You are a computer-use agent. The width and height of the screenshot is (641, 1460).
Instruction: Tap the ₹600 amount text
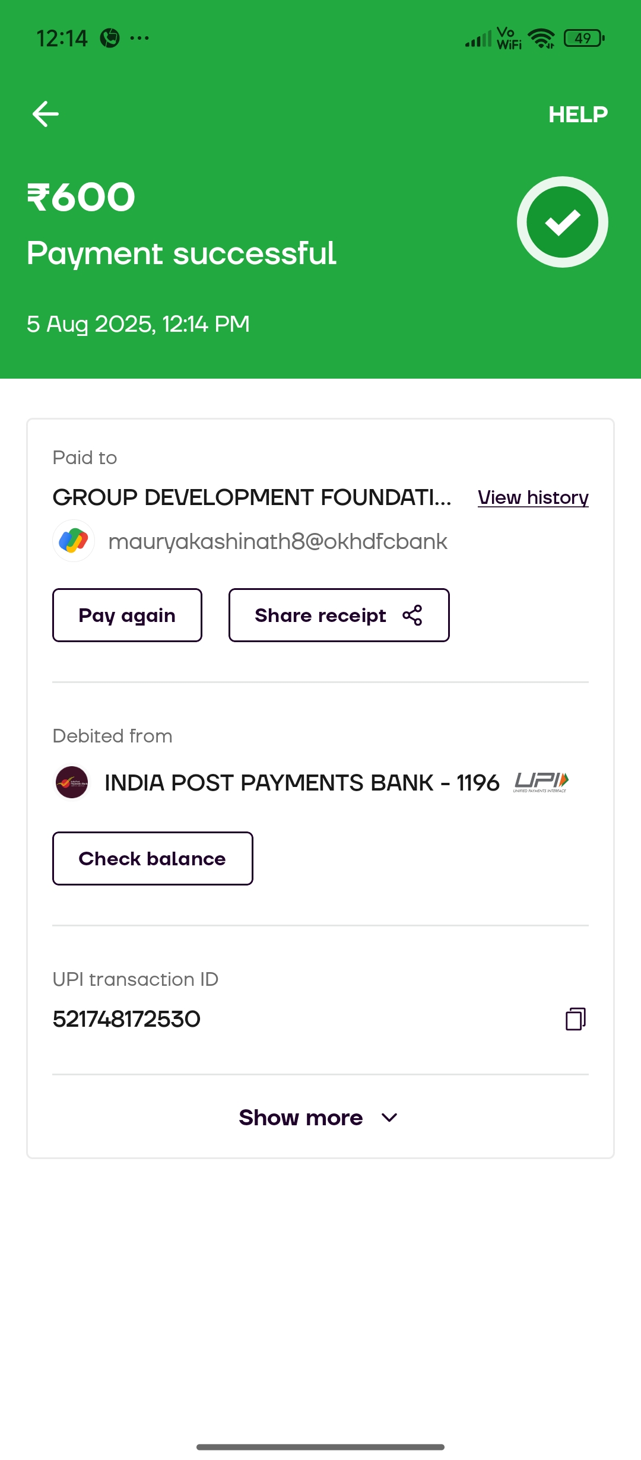pos(81,197)
